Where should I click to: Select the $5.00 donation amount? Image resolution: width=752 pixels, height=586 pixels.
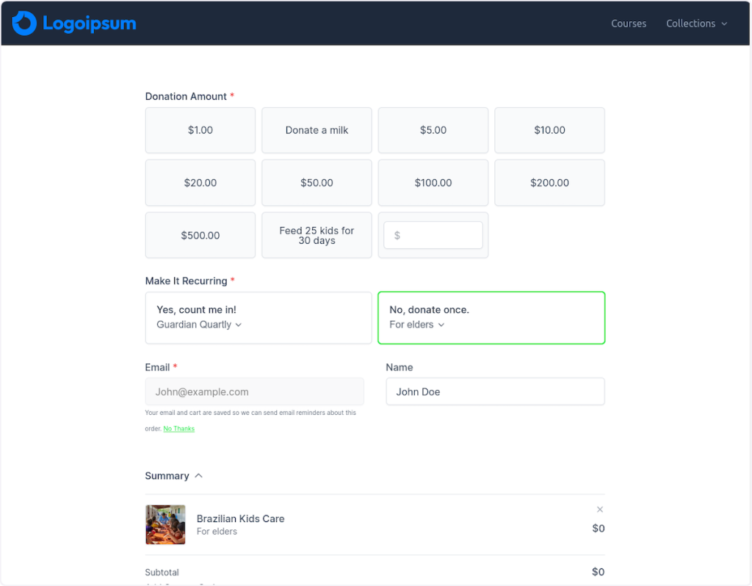(433, 130)
